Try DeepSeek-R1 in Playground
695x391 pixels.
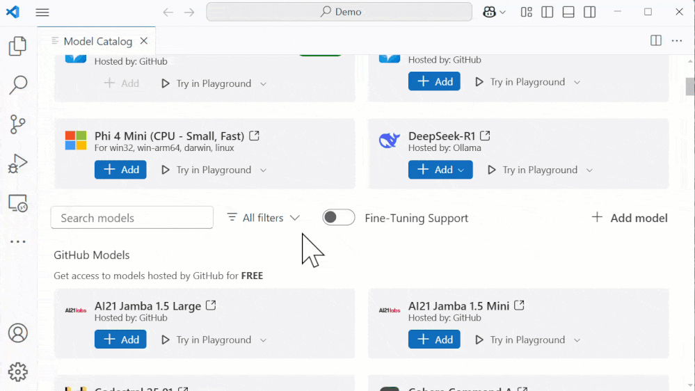533,170
